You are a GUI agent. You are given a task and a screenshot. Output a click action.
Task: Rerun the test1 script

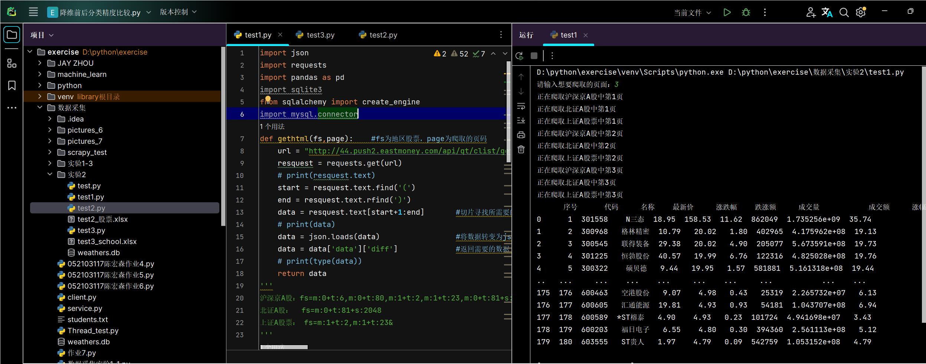(520, 56)
